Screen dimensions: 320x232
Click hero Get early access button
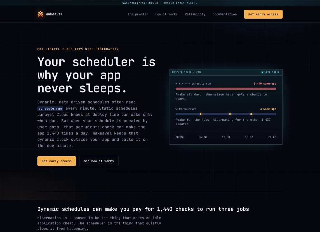(x=57, y=161)
